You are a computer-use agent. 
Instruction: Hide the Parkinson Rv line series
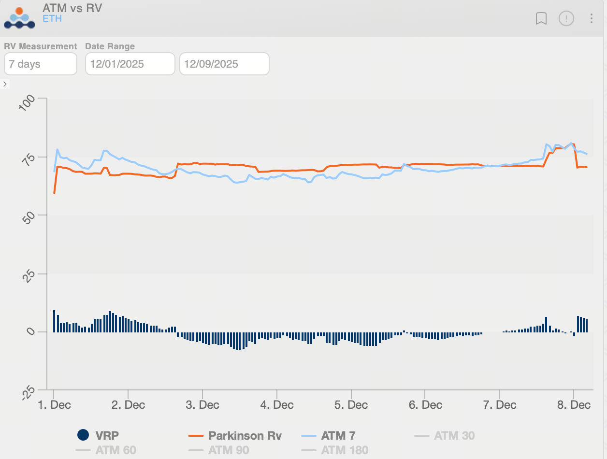coord(245,435)
